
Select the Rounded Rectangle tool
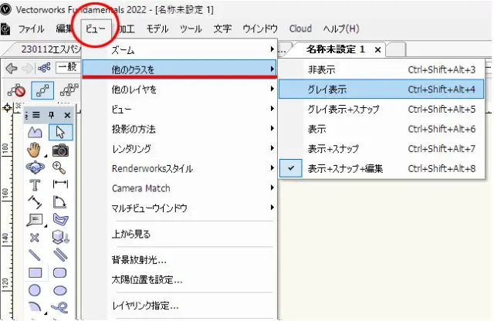coord(60,272)
